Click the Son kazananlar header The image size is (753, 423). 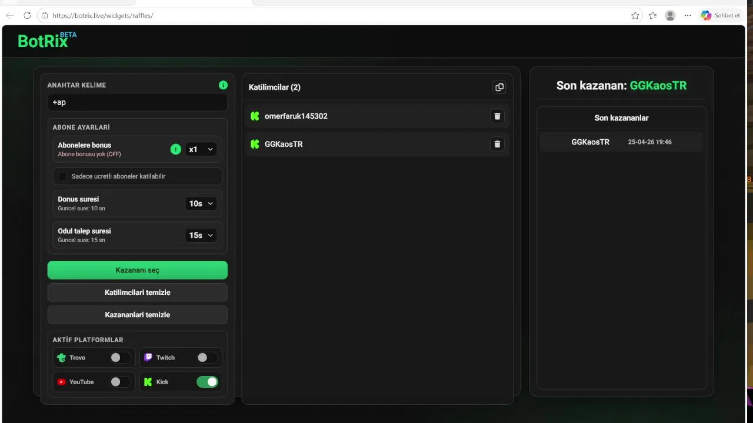(621, 118)
